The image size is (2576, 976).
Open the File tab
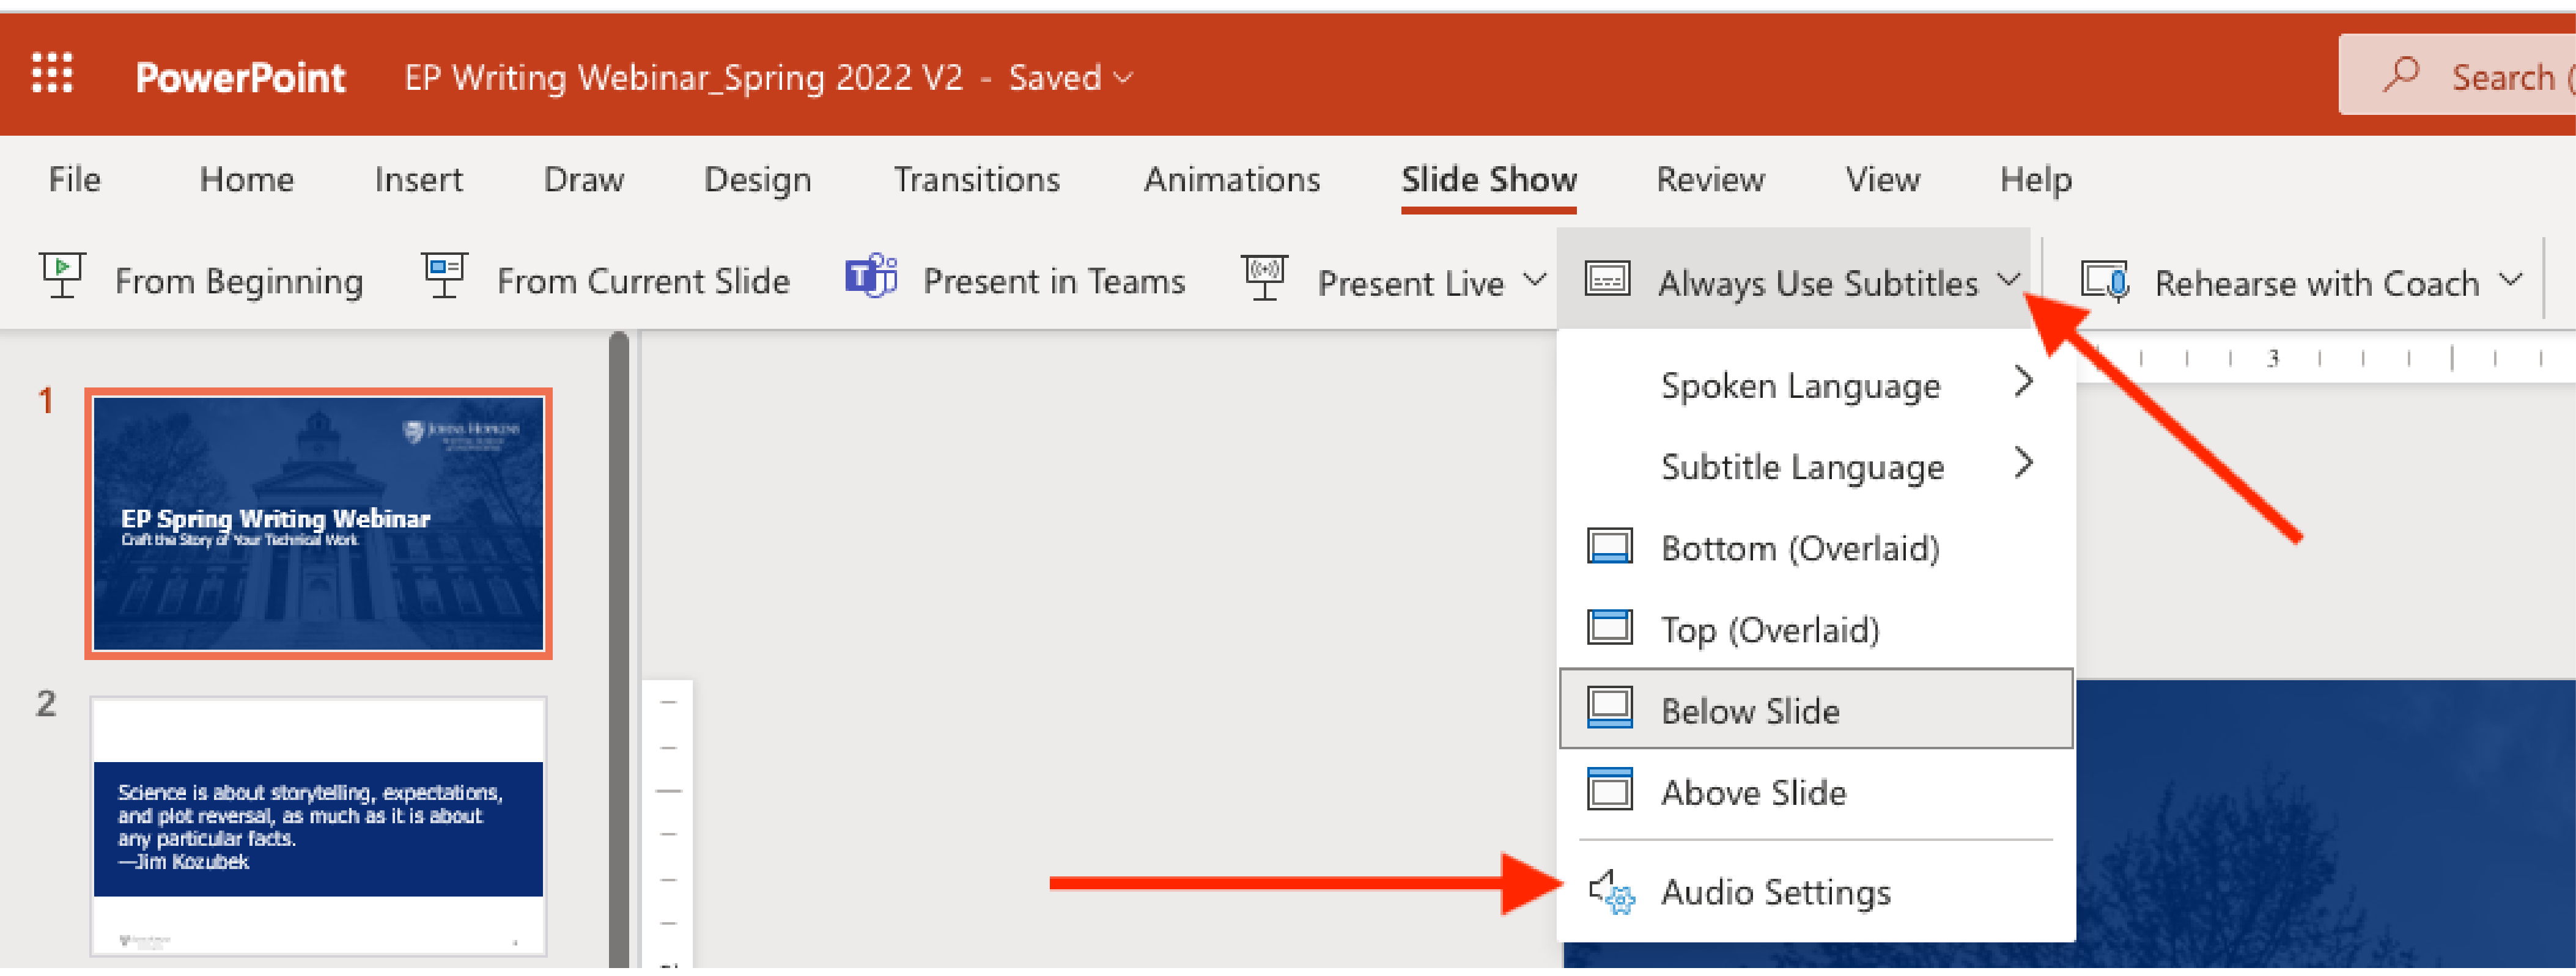(x=74, y=179)
